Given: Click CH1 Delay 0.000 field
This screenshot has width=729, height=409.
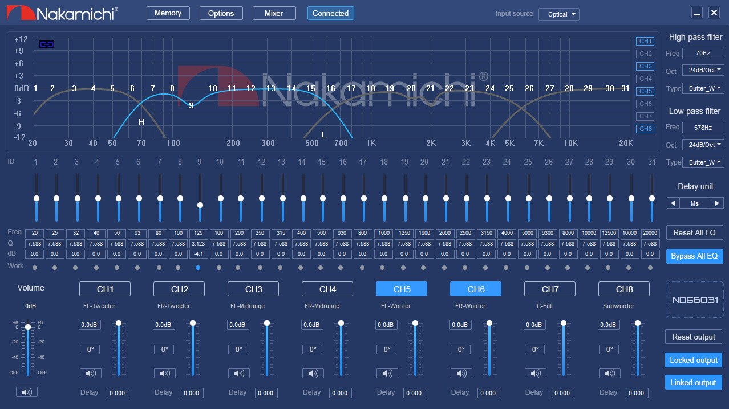Looking at the screenshot, I should tap(118, 393).
